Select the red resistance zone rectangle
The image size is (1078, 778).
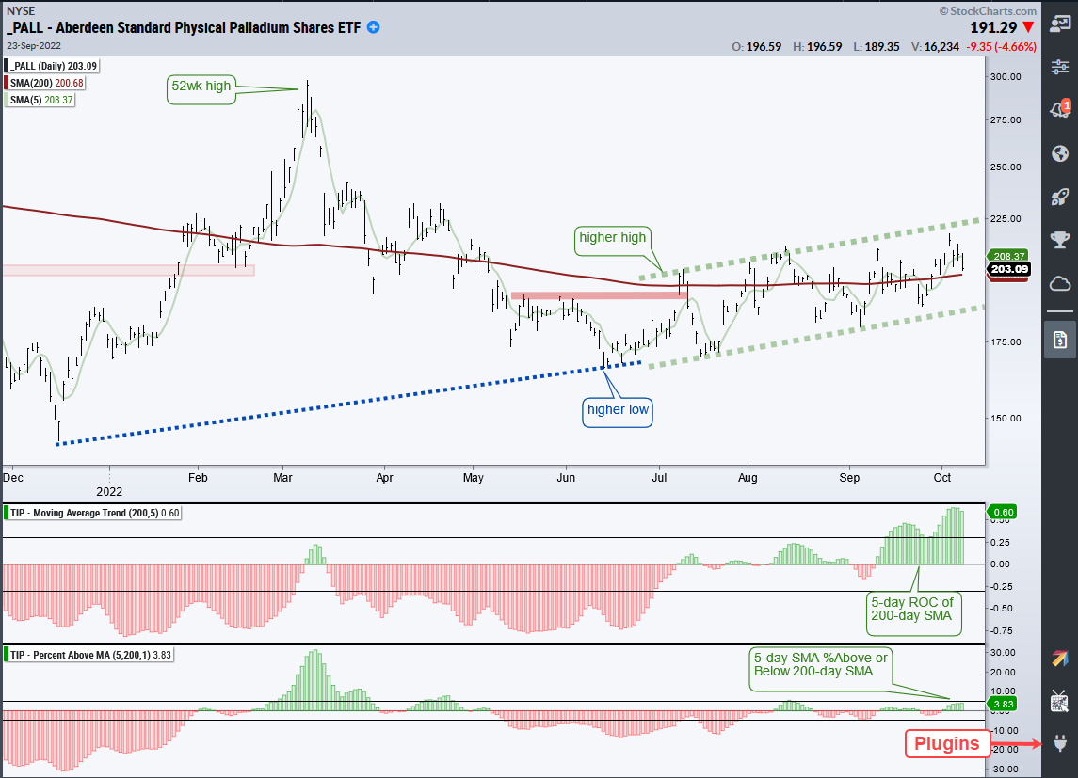600,295
